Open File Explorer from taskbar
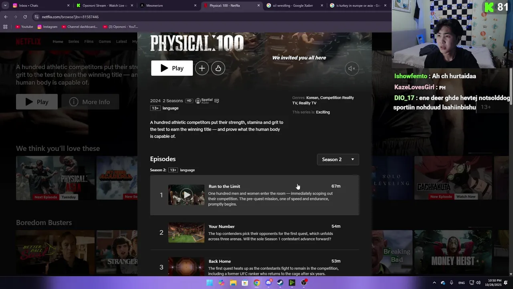The image size is (513, 289). click(233, 283)
